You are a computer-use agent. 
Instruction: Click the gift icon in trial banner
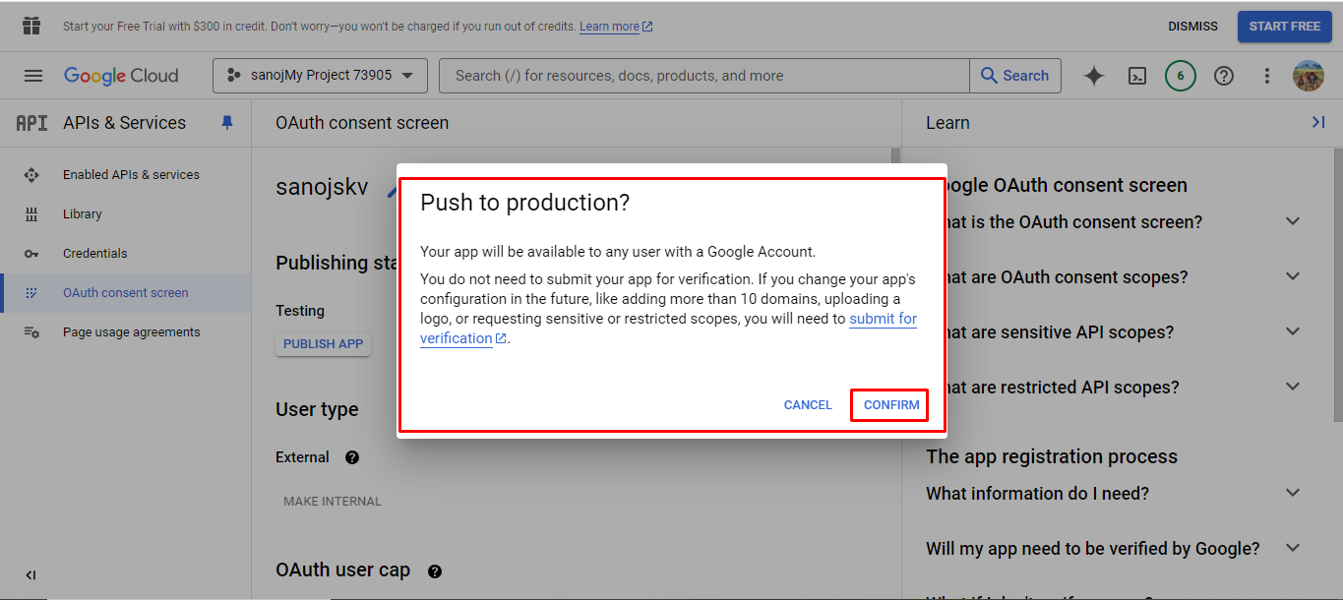click(x=31, y=26)
